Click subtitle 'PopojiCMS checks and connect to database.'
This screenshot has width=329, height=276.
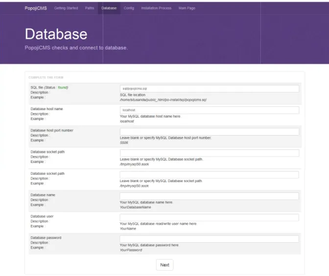tap(76, 48)
